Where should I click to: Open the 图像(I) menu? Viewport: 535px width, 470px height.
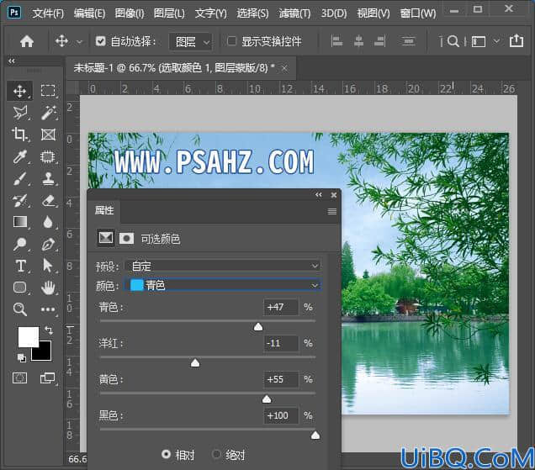130,13
